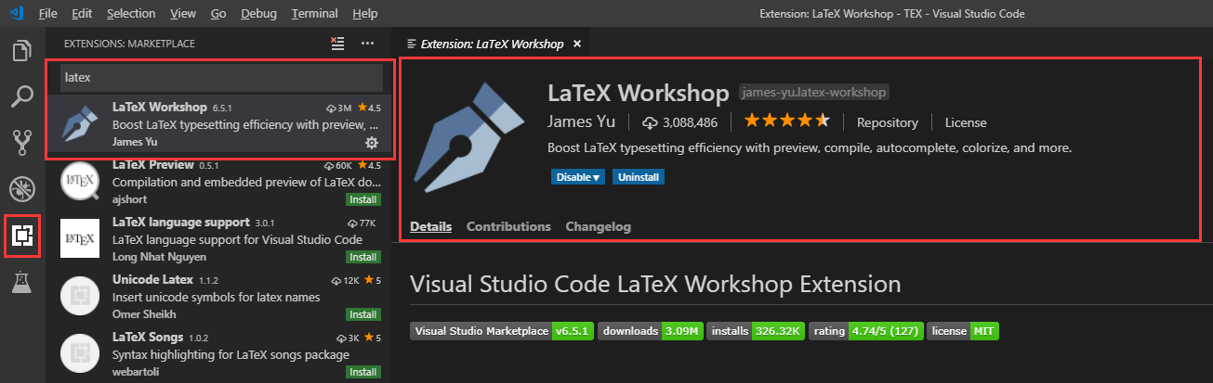The height and width of the screenshot is (383, 1213).
Task: Install the Unicode Latex extension
Action: pyautogui.click(x=363, y=314)
